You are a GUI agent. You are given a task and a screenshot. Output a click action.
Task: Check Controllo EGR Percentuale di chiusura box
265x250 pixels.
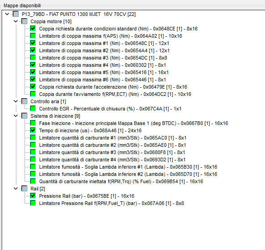(x=33, y=109)
